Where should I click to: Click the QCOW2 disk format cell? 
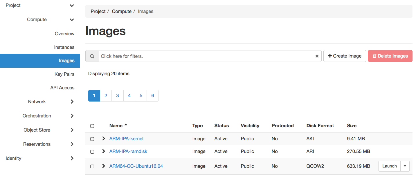tap(315, 166)
